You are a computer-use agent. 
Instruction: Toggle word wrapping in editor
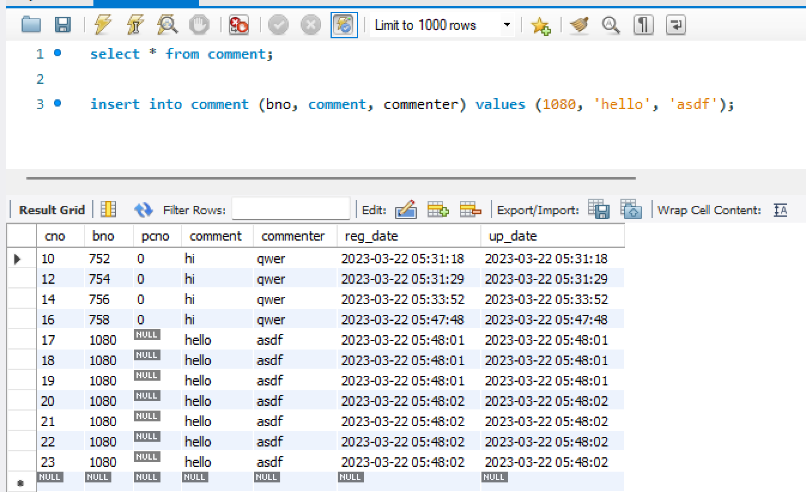675,25
